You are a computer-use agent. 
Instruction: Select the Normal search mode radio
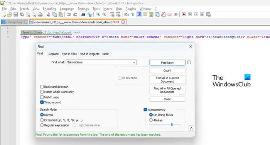coord(42,114)
